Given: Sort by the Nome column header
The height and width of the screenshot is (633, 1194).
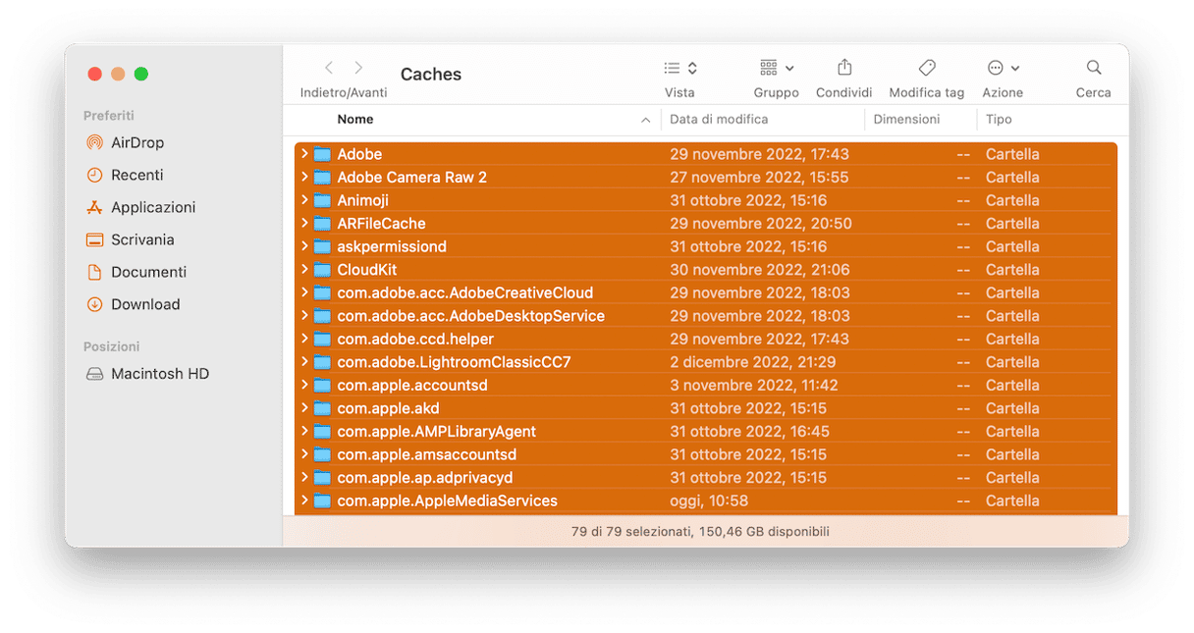Looking at the screenshot, I should click(354, 120).
